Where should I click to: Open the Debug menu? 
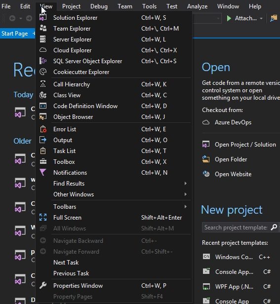pyautogui.click(x=99, y=6)
